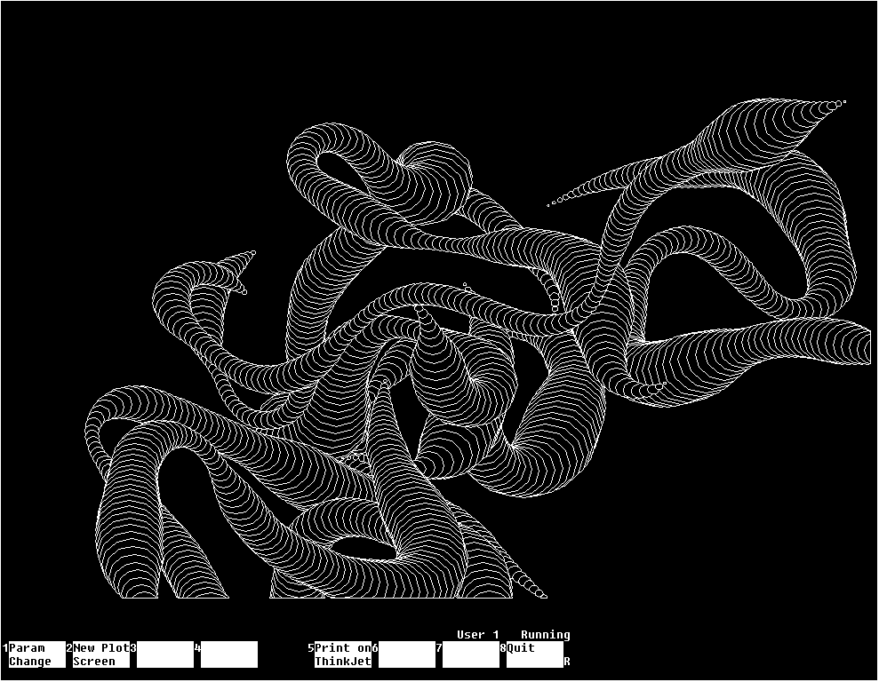Click the Print on ThinkJet softkey
This screenshot has height=682, width=879.
343,654
